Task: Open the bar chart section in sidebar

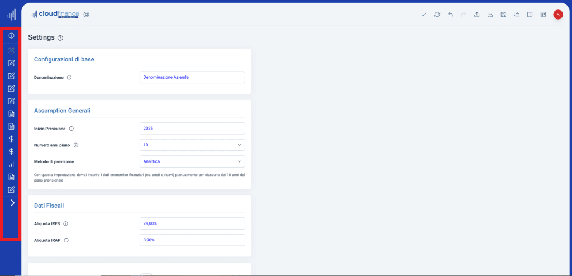Action: (11, 164)
